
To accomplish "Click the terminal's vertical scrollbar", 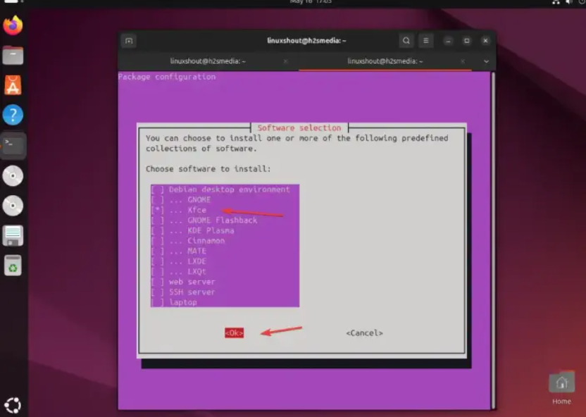I will (x=493, y=241).
